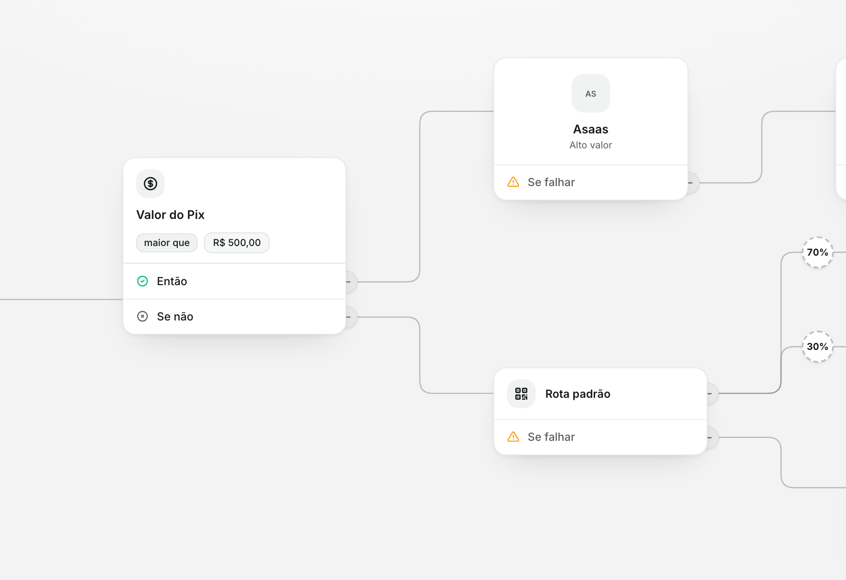Click the warning triangle on Asaas Se falhar
Viewport: 846px width, 580px height.
(513, 182)
